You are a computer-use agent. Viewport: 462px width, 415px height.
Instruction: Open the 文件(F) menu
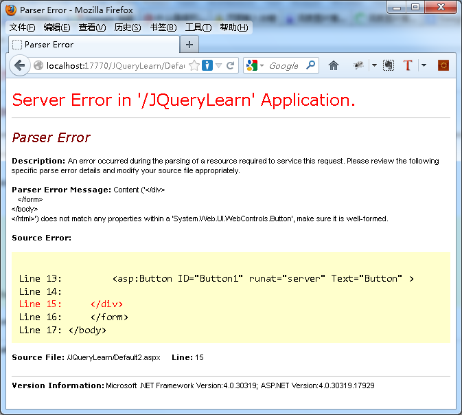(x=22, y=27)
